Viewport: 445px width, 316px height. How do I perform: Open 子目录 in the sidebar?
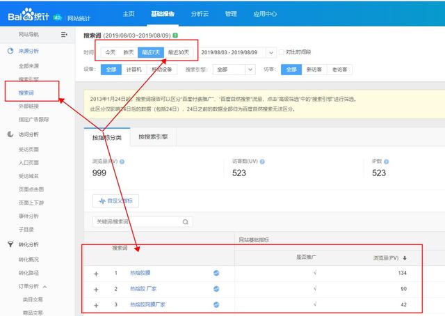coord(26,229)
